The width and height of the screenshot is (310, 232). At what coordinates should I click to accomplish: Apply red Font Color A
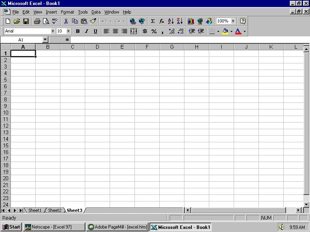pos(238,31)
